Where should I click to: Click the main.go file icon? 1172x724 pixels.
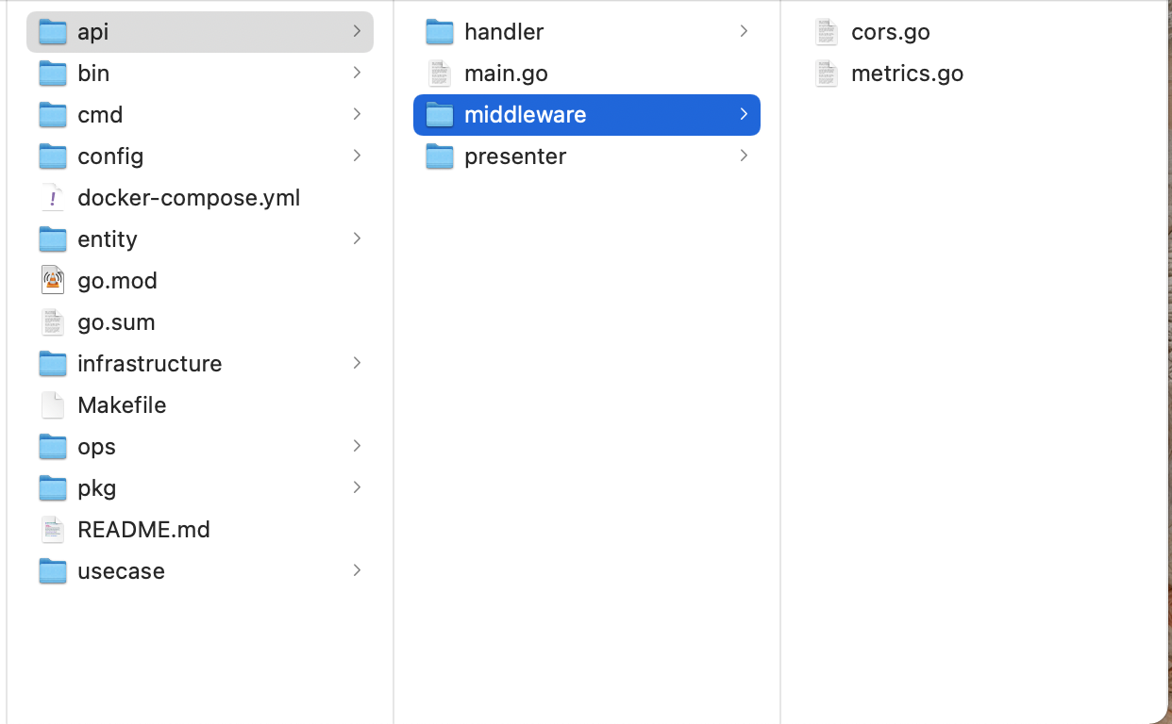[x=440, y=74]
